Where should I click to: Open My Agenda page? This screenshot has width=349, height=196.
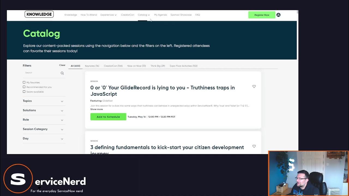point(160,15)
